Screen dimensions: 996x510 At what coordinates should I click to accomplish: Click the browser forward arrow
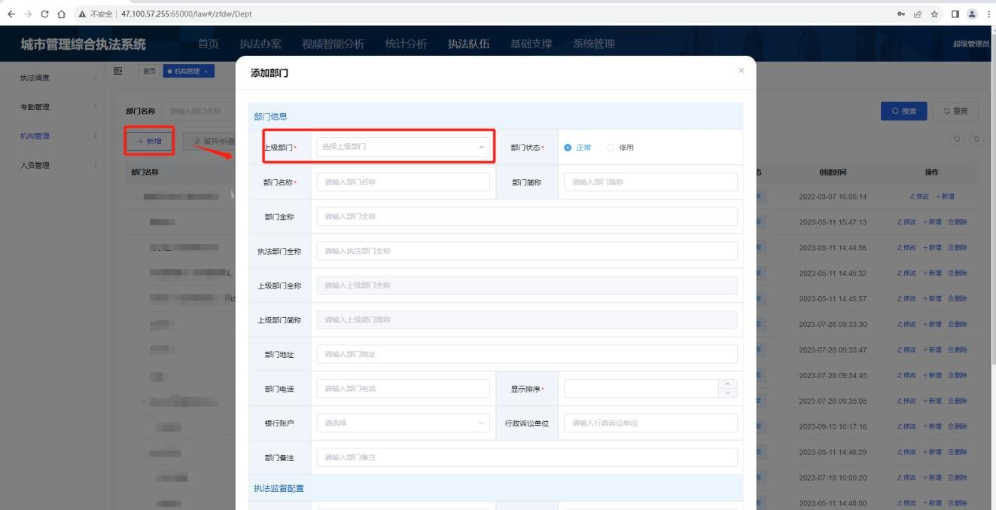29,14
